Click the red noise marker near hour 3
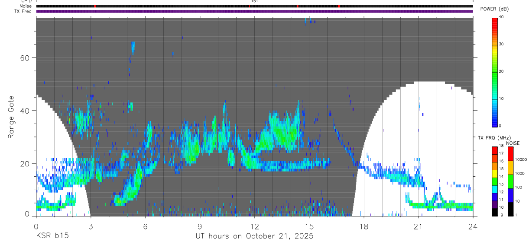This screenshot has width=532, height=245. click(x=95, y=6)
